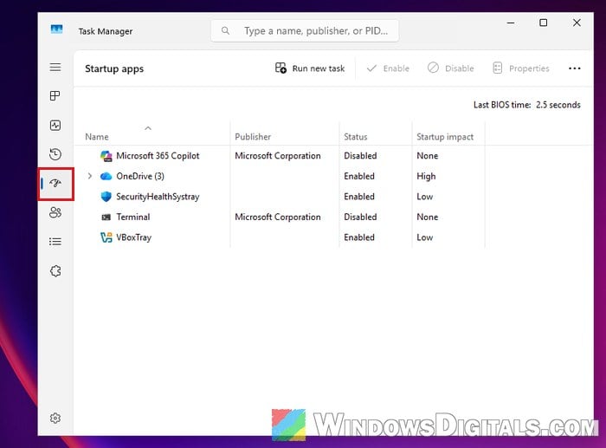Sort by the Status column header
This screenshot has width=606, height=448.
click(356, 137)
